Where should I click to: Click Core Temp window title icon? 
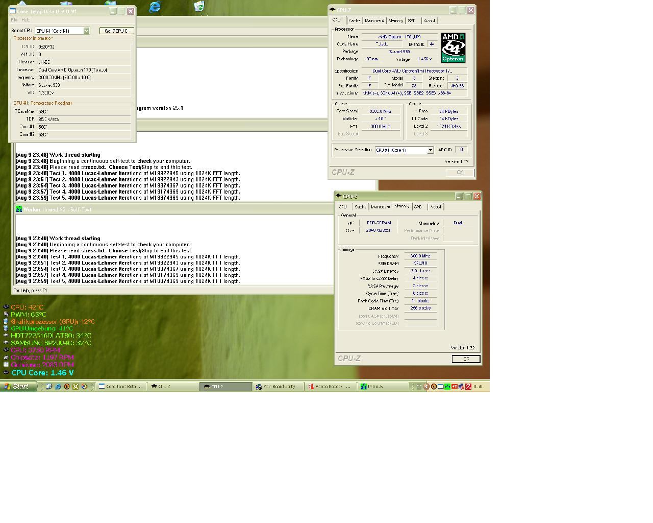click(13, 11)
